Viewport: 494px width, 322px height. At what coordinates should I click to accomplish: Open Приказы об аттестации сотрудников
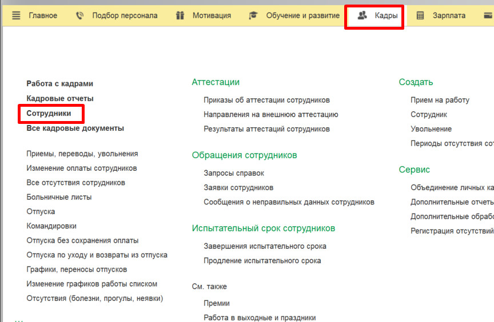(x=266, y=100)
